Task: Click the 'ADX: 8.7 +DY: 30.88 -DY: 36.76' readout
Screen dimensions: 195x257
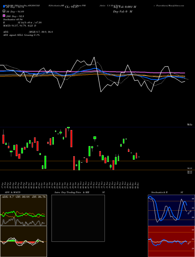Action: (x=23, y=197)
